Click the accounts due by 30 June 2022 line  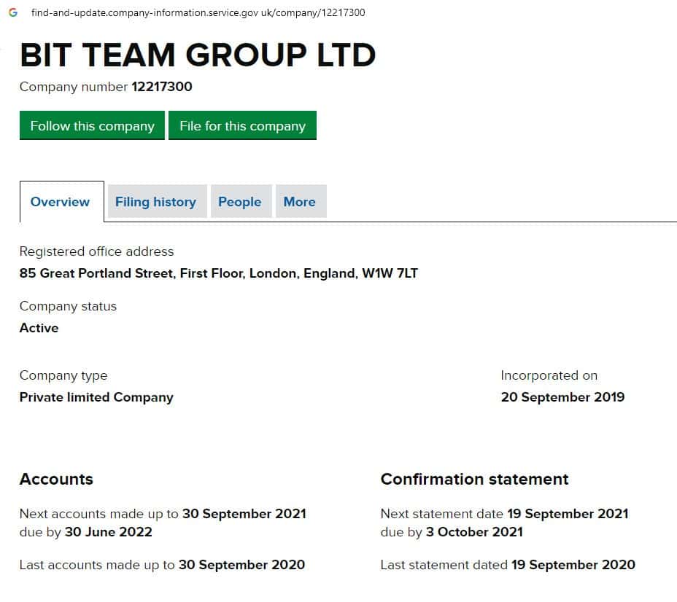tap(86, 532)
